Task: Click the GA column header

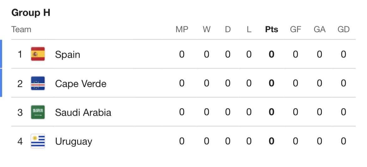Action: pos(320,29)
